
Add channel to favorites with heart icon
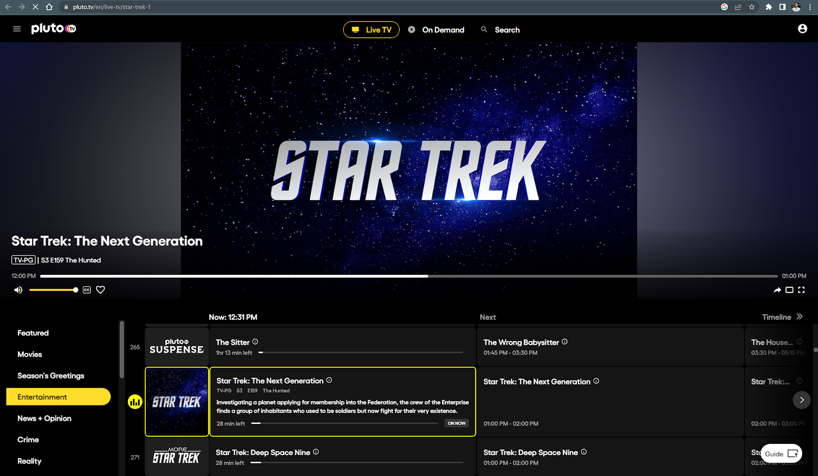[101, 290]
